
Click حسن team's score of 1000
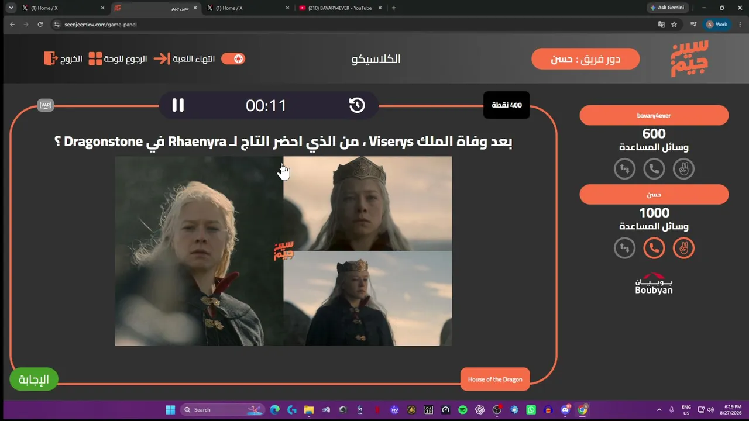coord(654,213)
